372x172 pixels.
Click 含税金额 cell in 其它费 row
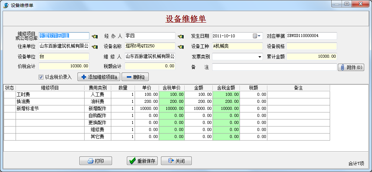[226, 137]
